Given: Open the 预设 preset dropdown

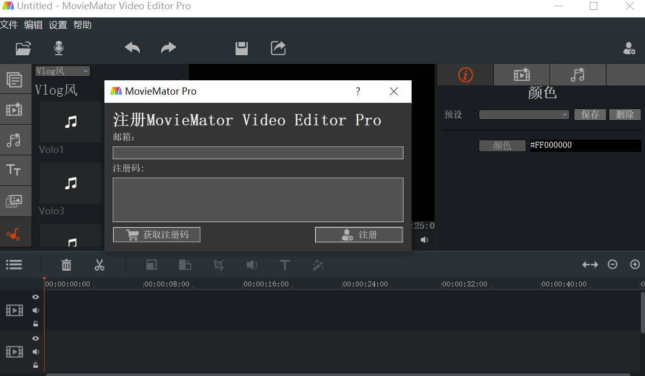Looking at the screenshot, I should pos(524,115).
